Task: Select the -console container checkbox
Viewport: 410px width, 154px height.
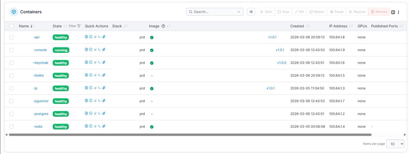Action: coord(12,50)
